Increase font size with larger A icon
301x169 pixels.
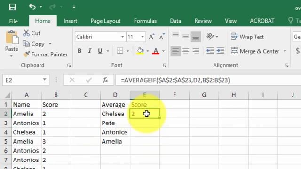tap(151, 37)
